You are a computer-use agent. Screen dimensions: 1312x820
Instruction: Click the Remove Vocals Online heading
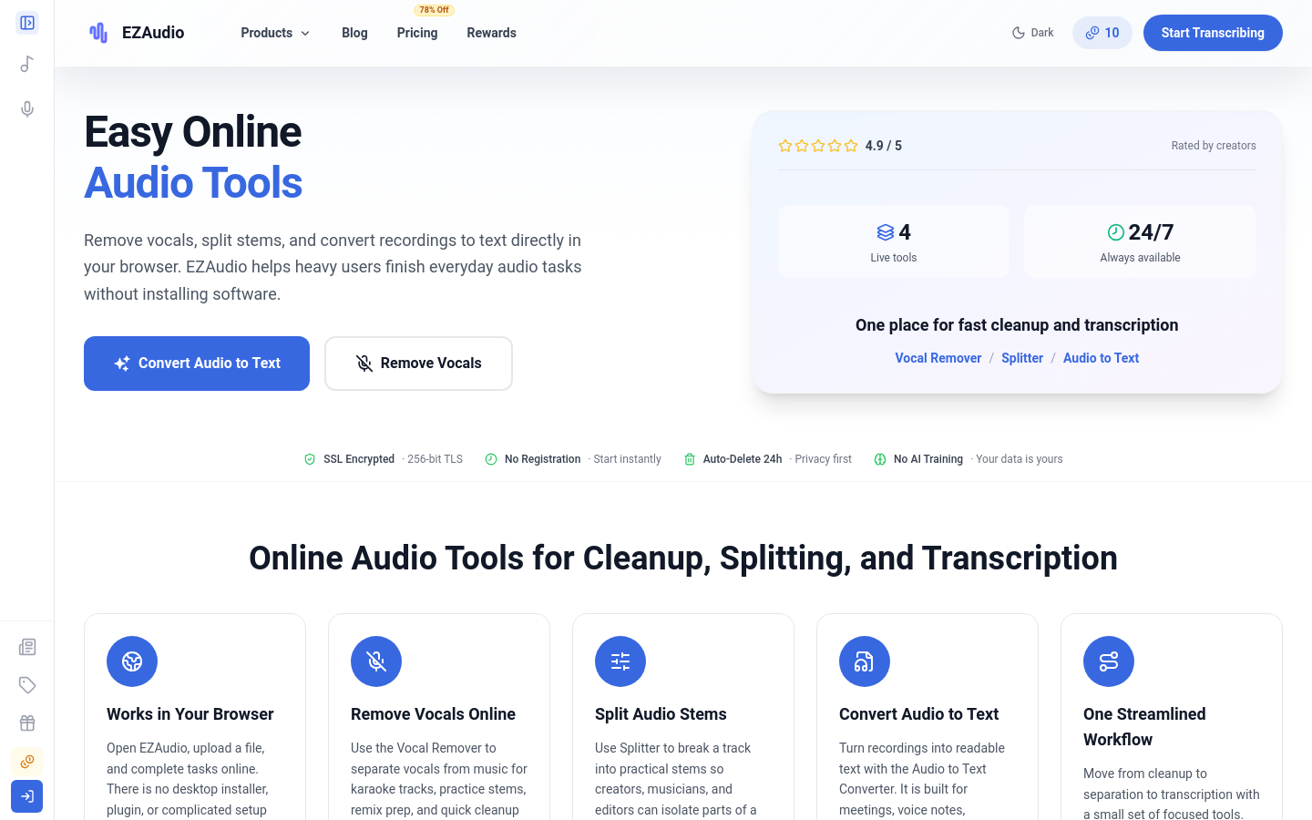click(x=433, y=714)
